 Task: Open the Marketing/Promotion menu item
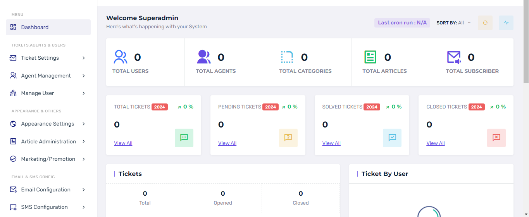pos(48,159)
